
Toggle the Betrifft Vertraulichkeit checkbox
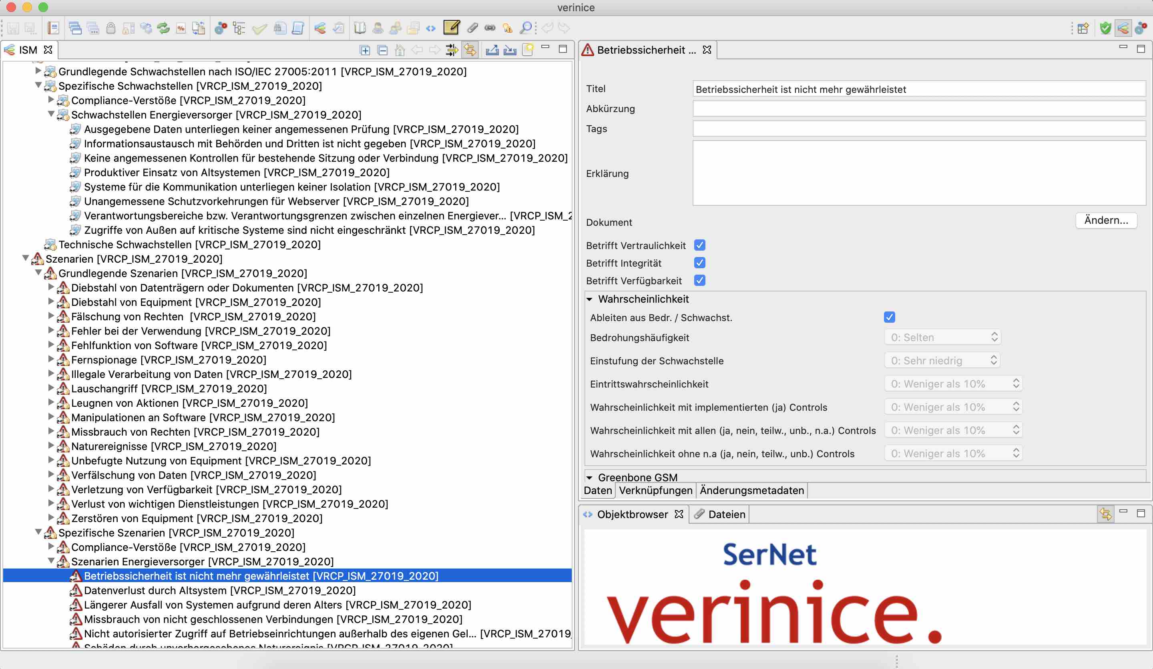(x=699, y=245)
